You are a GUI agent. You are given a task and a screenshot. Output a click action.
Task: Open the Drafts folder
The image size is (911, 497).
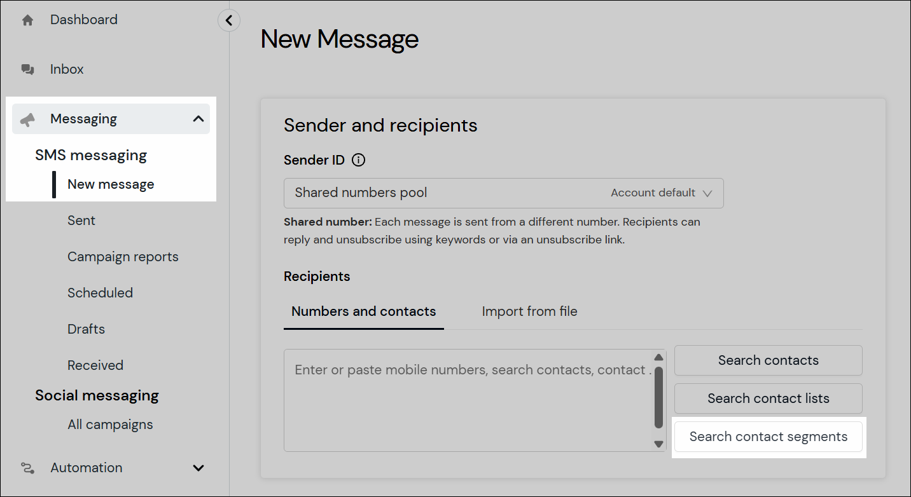pyautogui.click(x=86, y=329)
